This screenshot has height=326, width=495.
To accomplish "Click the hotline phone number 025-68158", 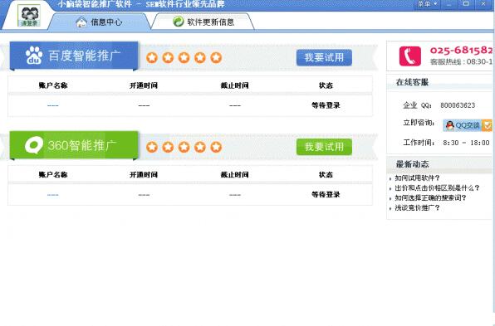I will pos(462,50).
